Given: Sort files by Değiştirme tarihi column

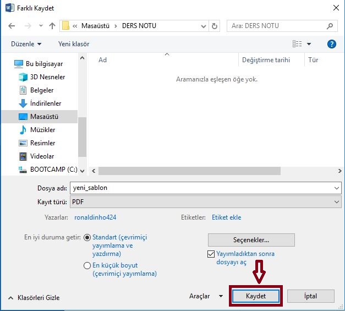Looking at the screenshot, I should 265,60.
